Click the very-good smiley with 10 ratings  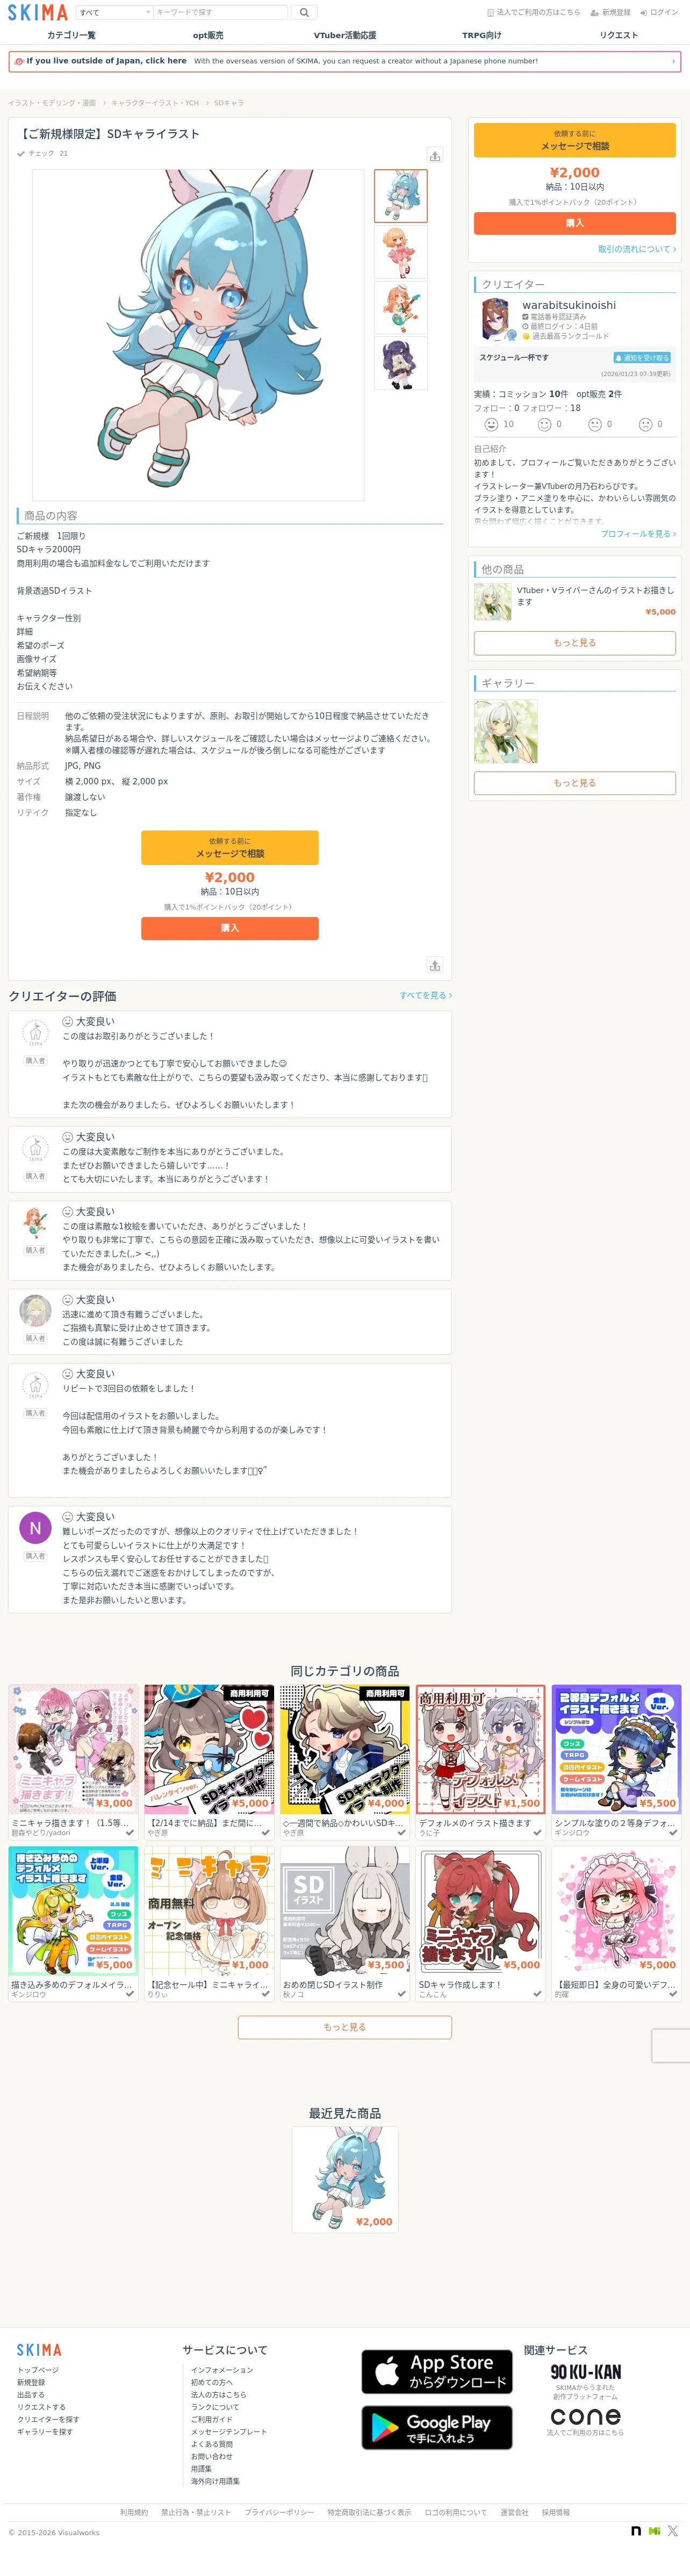coord(491,424)
